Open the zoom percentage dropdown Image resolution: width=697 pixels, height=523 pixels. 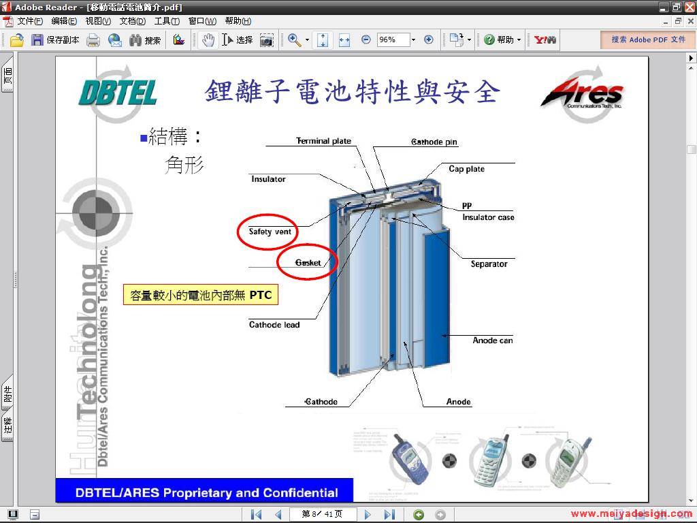(413, 40)
